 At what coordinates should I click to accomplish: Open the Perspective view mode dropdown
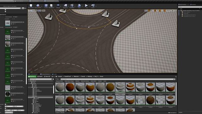[x=34, y=10]
